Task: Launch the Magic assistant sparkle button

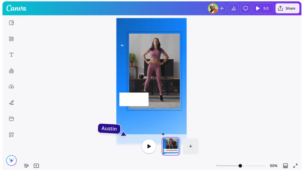Action: coord(12,160)
